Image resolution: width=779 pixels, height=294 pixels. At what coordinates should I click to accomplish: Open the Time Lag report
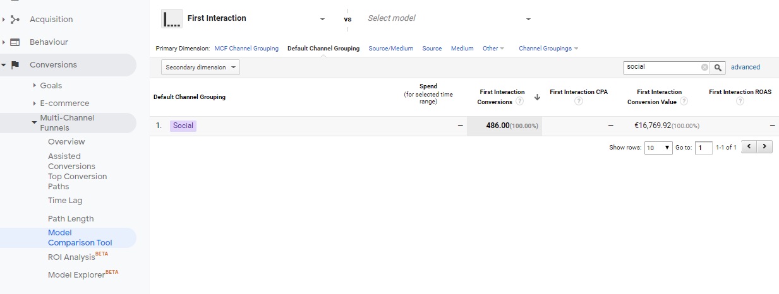point(65,201)
